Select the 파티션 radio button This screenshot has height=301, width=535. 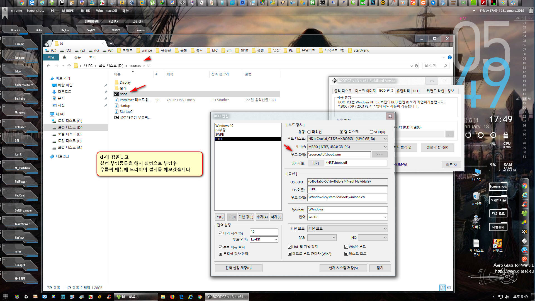click(x=315, y=132)
